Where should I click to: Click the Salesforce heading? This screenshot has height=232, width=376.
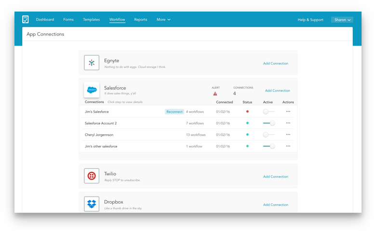(x=115, y=88)
